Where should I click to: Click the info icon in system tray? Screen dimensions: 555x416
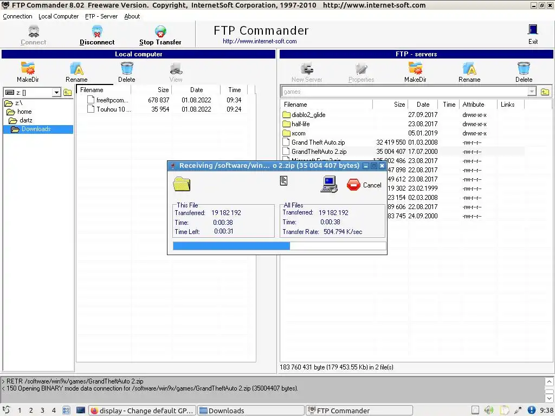pos(531,410)
